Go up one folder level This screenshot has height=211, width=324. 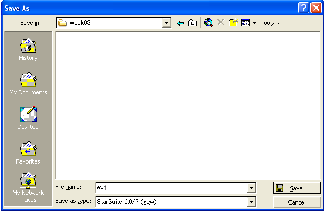192,23
